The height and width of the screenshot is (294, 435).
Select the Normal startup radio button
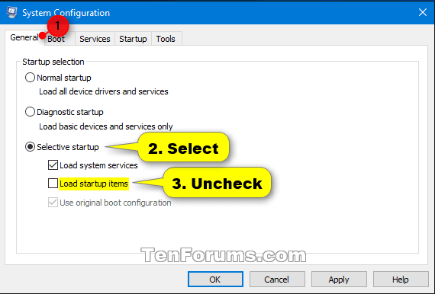tap(30, 78)
